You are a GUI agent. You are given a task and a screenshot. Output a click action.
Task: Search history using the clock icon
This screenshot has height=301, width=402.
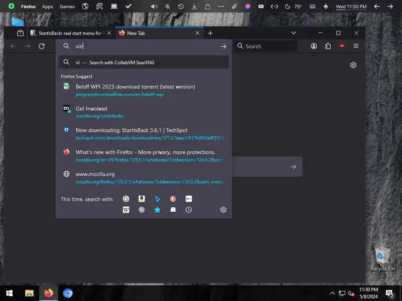point(189,210)
